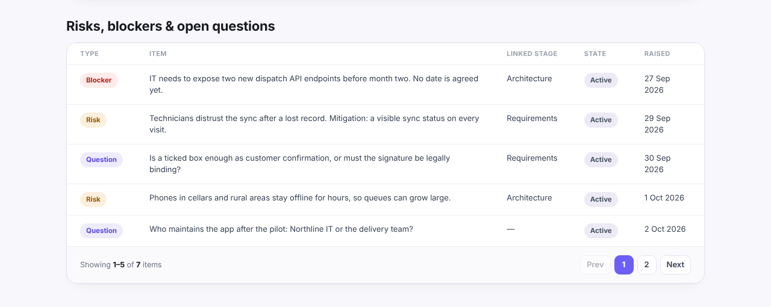The image size is (771, 307).
Task: Click the 27 Sep 2026 raised date
Action: coord(657,84)
